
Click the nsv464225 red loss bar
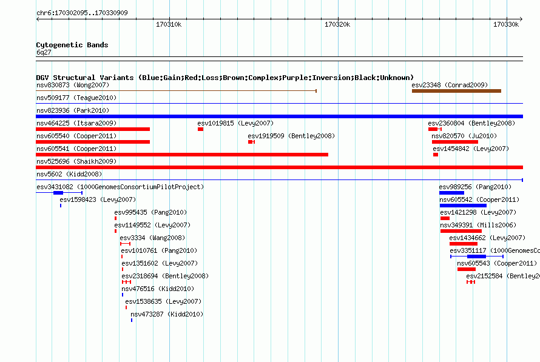click(93, 129)
